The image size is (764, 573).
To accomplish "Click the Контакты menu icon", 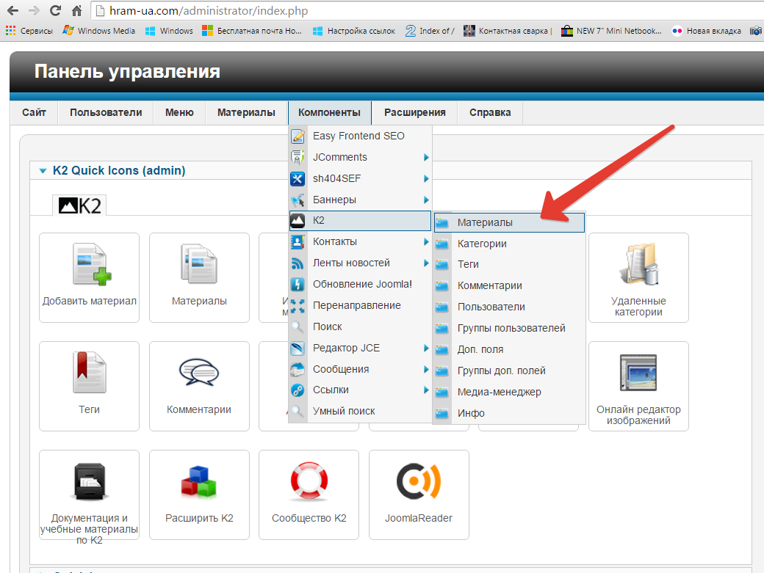I will tap(298, 242).
